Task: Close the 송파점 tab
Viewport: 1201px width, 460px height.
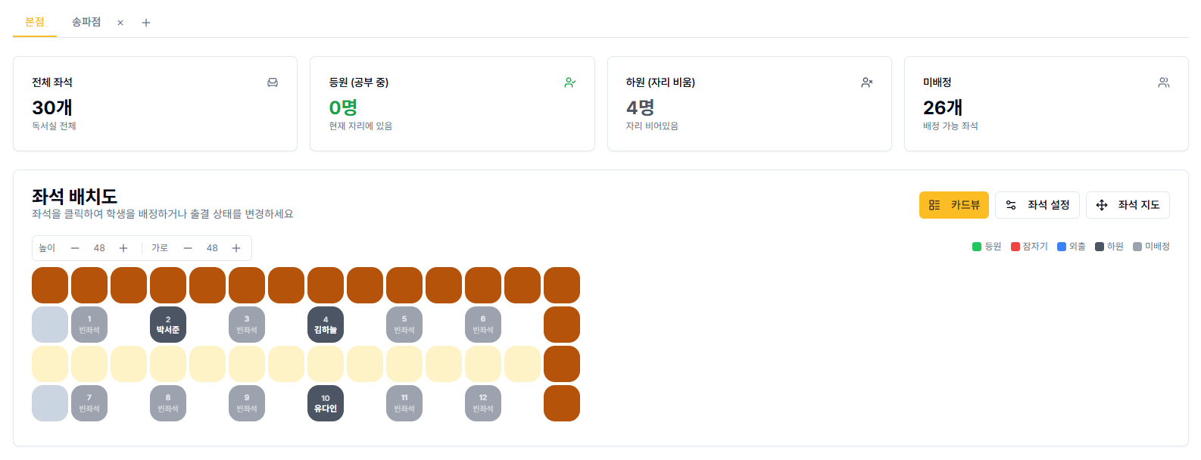Action: click(119, 22)
